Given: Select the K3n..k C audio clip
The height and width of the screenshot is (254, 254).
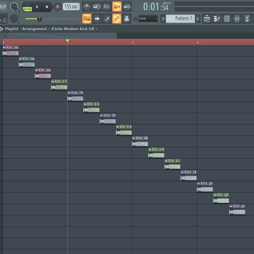Looking at the screenshot, I should (172, 164).
